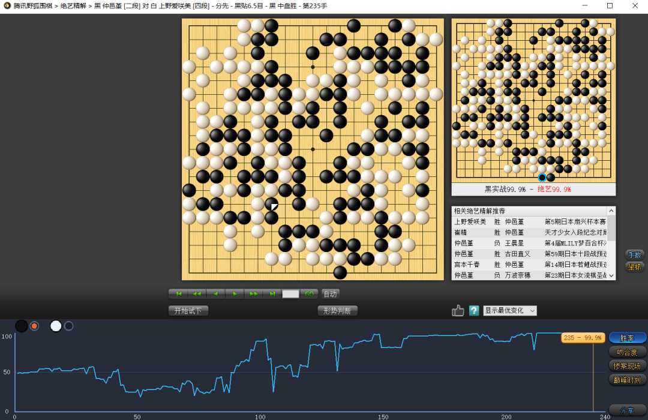Click the blue-circled stone on mini board
The height and width of the screenshot is (420, 648).
(x=542, y=178)
